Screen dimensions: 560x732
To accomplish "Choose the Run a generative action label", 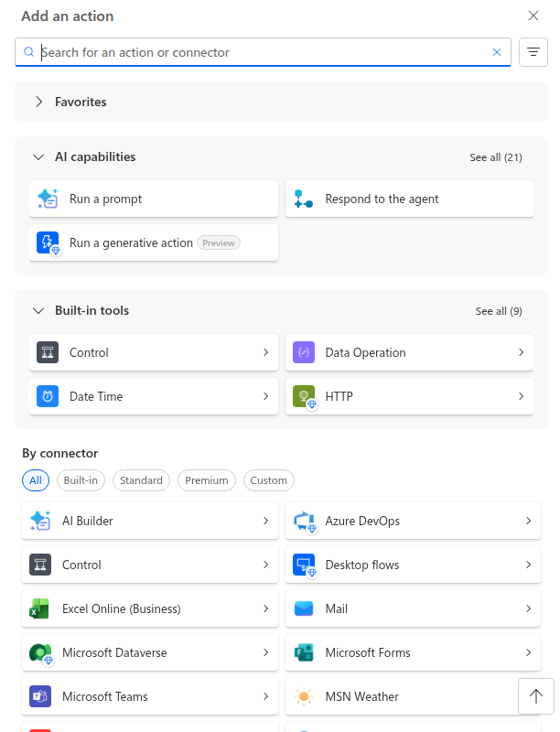I will 131,242.
